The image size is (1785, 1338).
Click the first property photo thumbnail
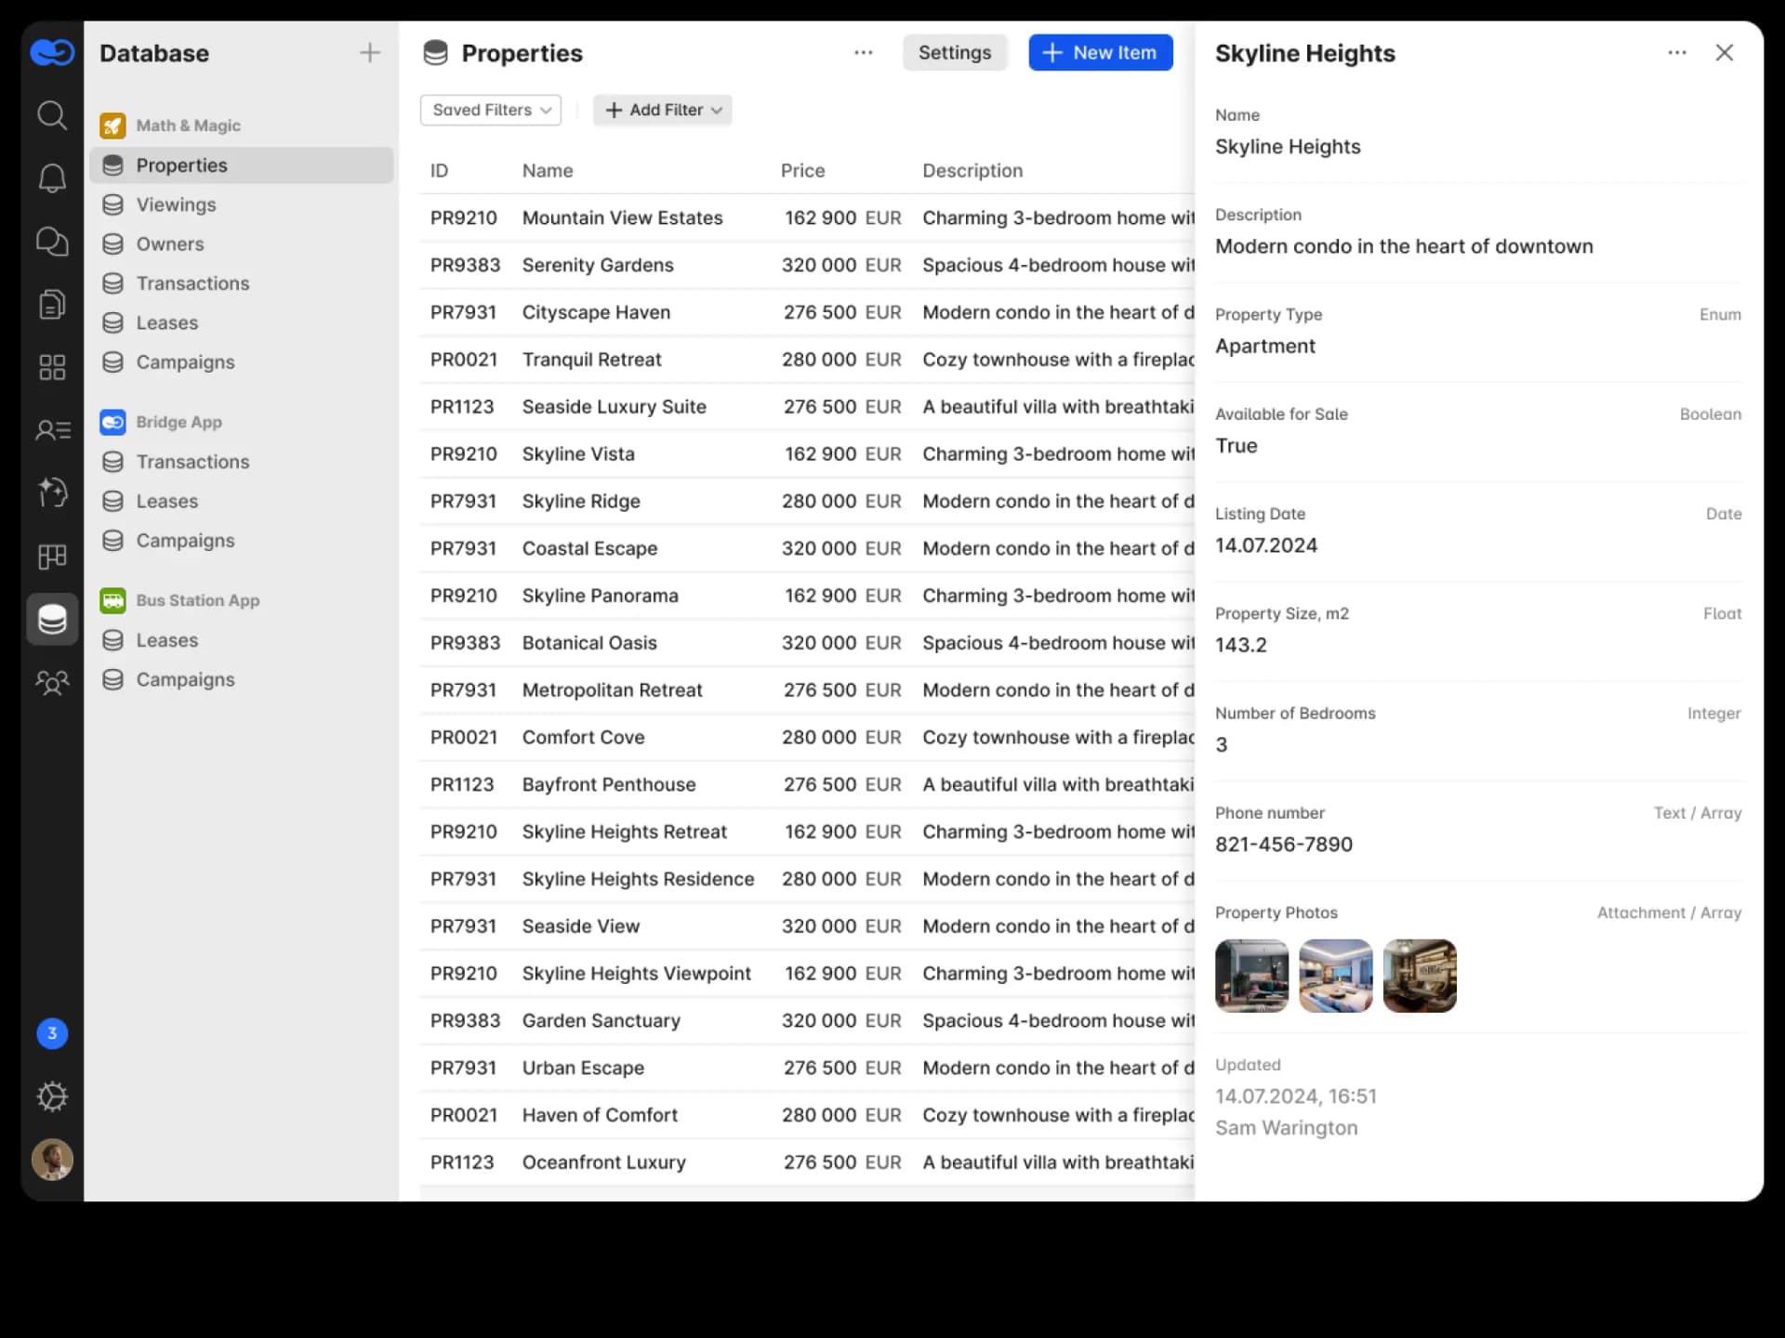click(1251, 976)
